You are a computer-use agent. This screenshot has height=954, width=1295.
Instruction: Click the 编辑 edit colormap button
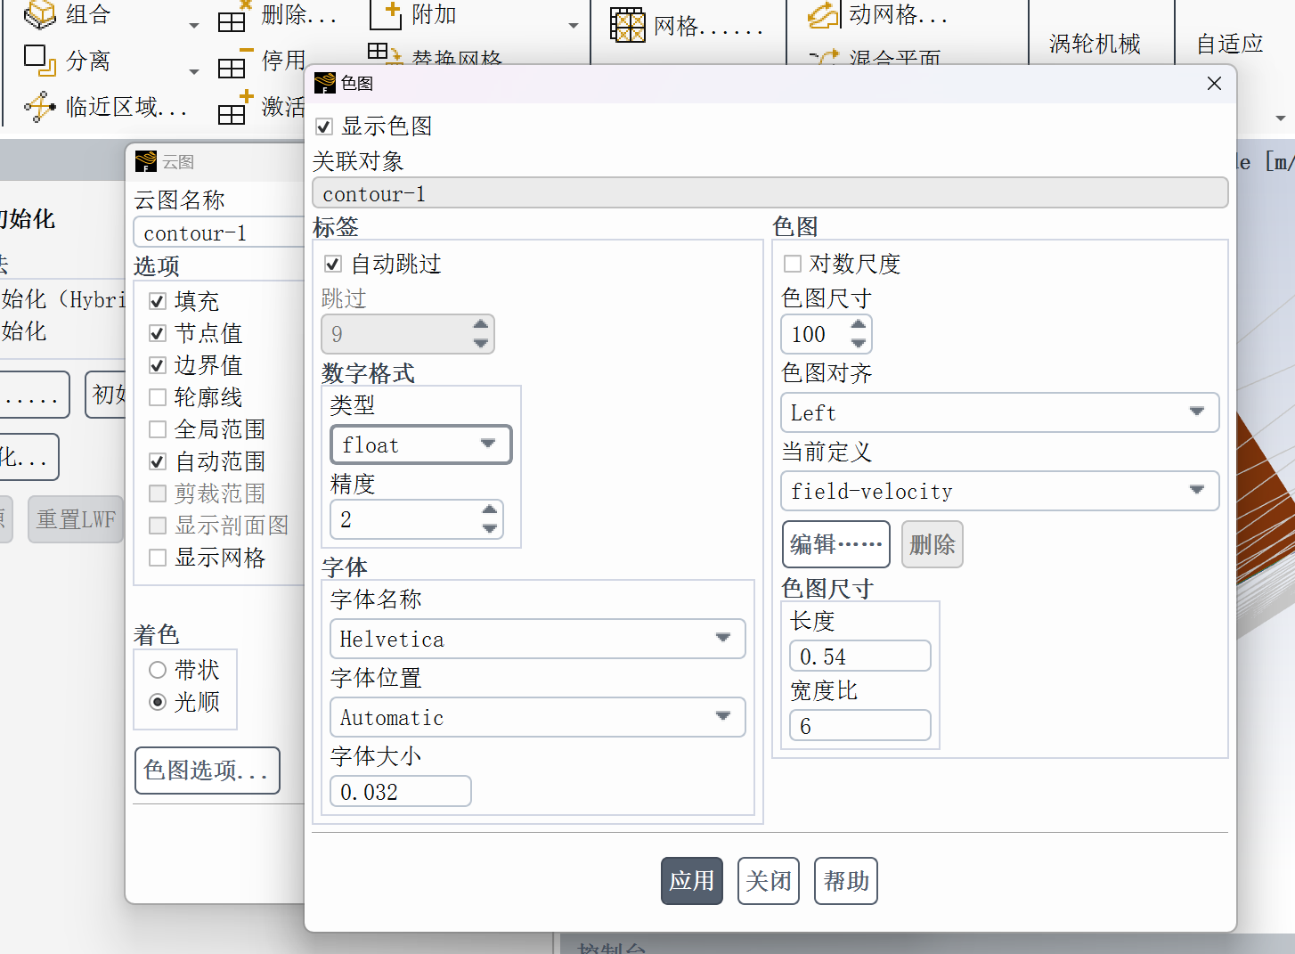pos(835,544)
